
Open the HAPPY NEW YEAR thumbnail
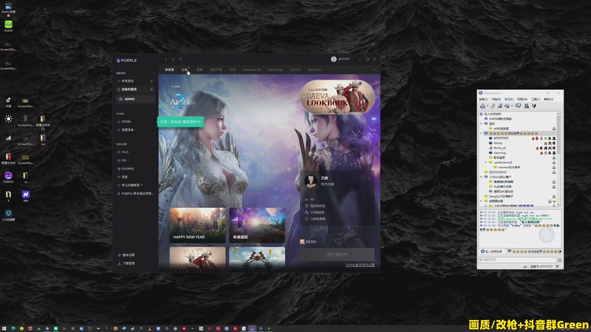click(197, 225)
